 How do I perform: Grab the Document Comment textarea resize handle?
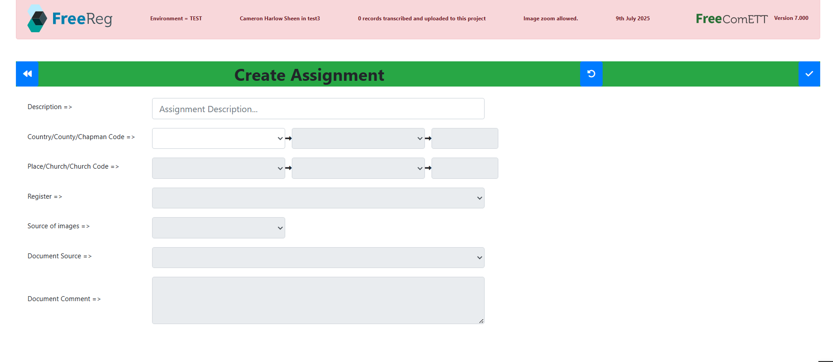point(481,321)
